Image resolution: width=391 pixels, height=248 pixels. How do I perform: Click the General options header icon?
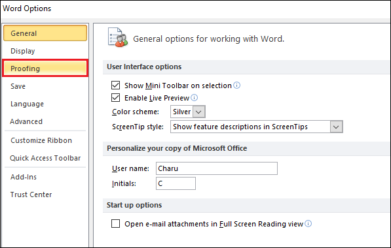[x=118, y=37]
